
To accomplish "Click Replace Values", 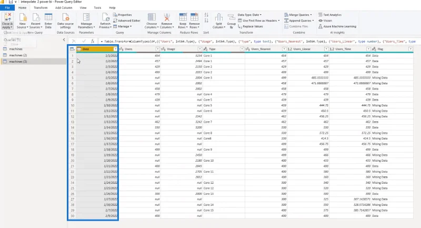I will [250, 26].
